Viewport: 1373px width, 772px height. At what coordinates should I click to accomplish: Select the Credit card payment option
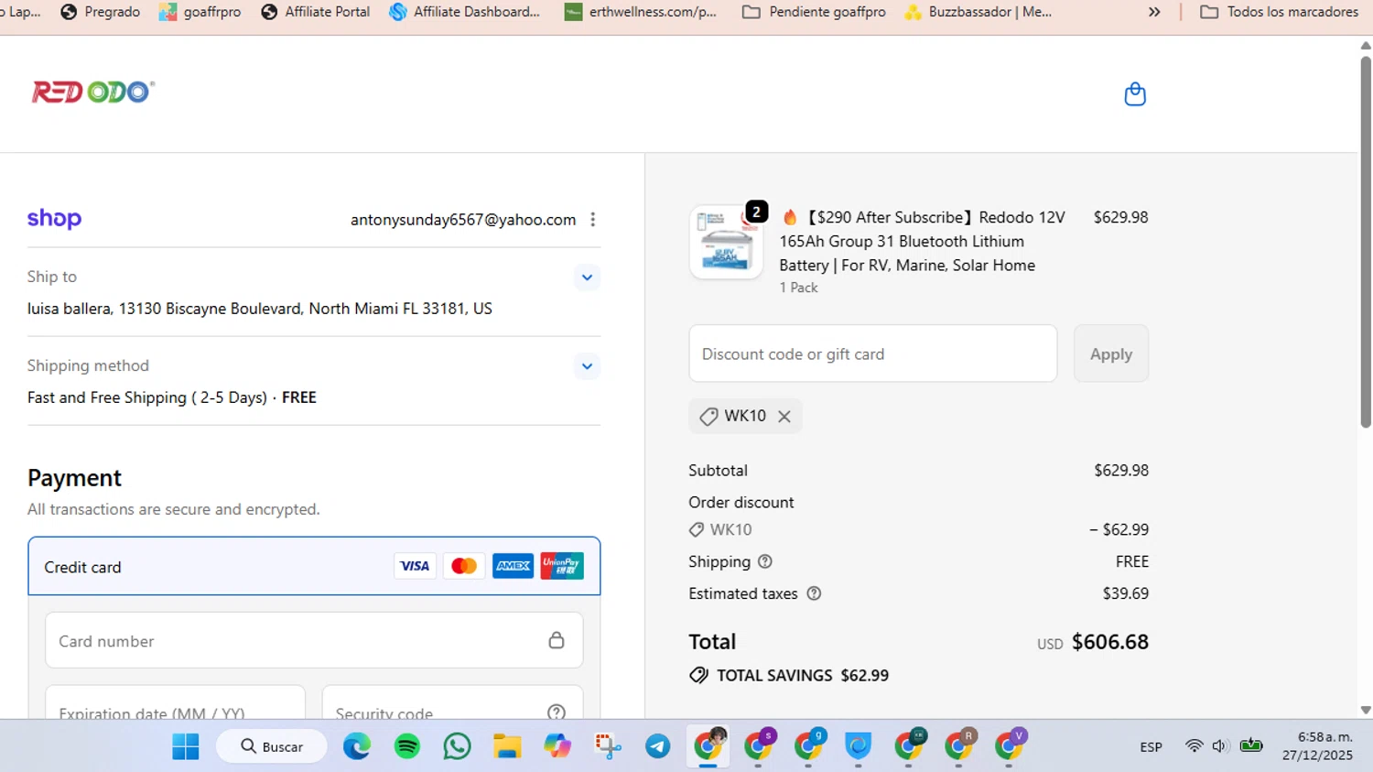click(x=314, y=566)
